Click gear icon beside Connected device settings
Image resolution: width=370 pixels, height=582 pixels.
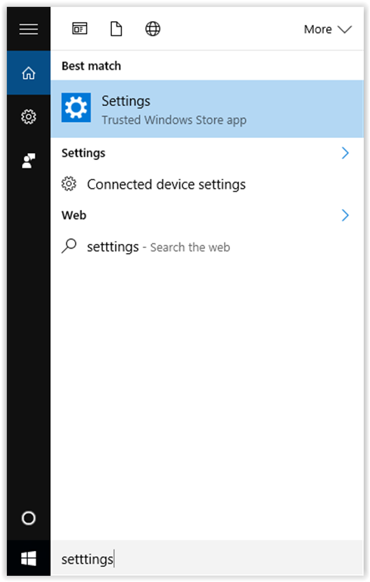click(69, 183)
